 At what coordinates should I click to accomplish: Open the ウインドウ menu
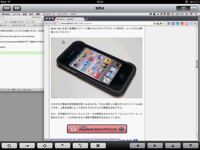tap(62, 14)
